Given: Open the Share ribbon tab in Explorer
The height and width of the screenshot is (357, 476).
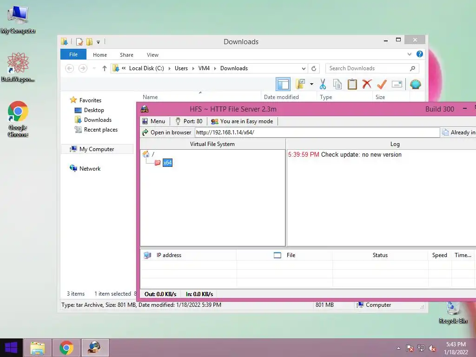Looking at the screenshot, I should 126,55.
